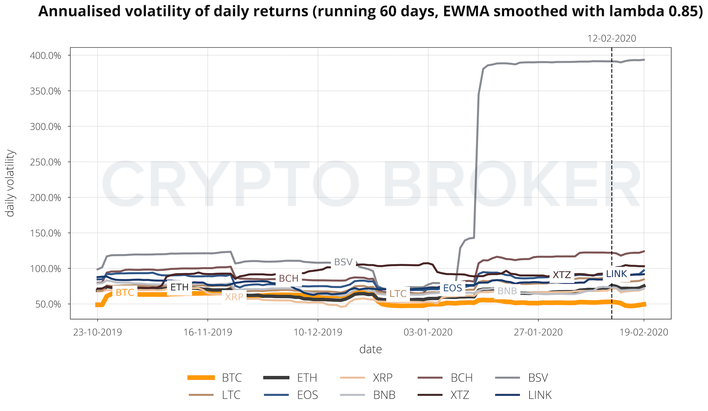Select the BSV gray legend swatch
Viewport: 708px width, 411px height.
click(x=507, y=378)
